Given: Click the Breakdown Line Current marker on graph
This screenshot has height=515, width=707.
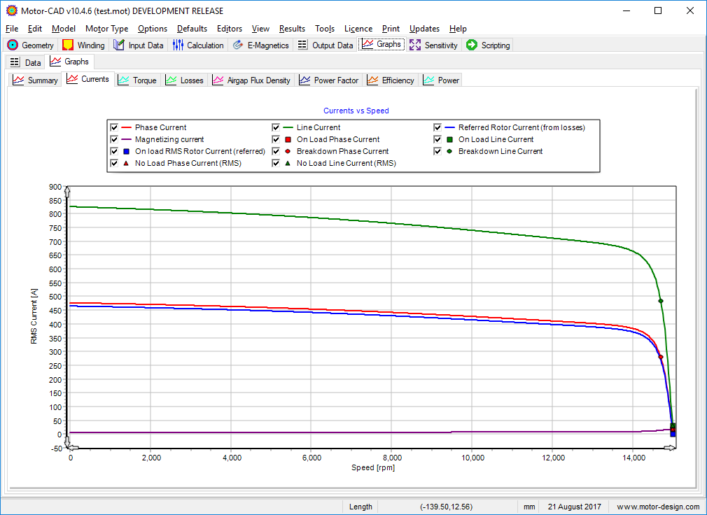Looking at the screenshot, I should (x=661, y=301).
